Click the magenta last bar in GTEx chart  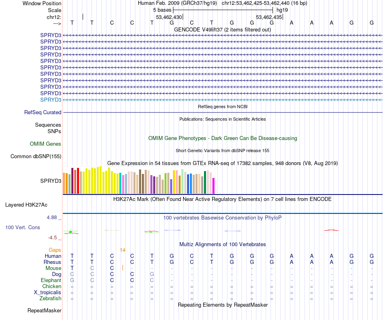pos(214,186)
